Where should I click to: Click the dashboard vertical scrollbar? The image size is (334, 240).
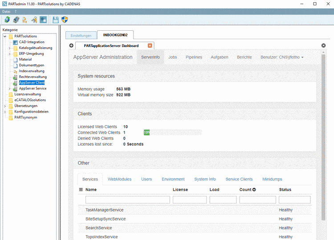(x=323, y=137)
